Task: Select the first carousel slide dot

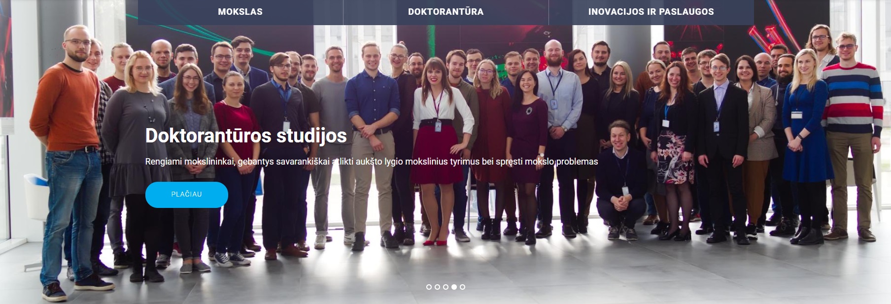Action: click(x=429, y=287)
